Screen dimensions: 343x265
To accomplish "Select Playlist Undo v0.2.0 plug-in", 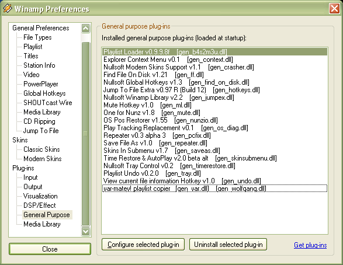I will (x=215, y=173).
